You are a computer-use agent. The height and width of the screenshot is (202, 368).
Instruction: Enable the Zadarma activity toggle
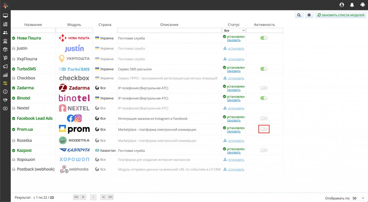pyautogui.click(x=264, y=88)
